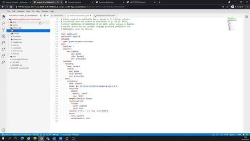Open README-cloudshell.txt in the explorer
The height and width of the screenshot is (141, 250).
point(20,68)
